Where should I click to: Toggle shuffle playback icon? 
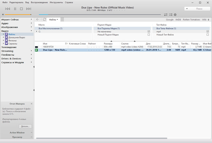pyautogui.click(x=171, y=15)
